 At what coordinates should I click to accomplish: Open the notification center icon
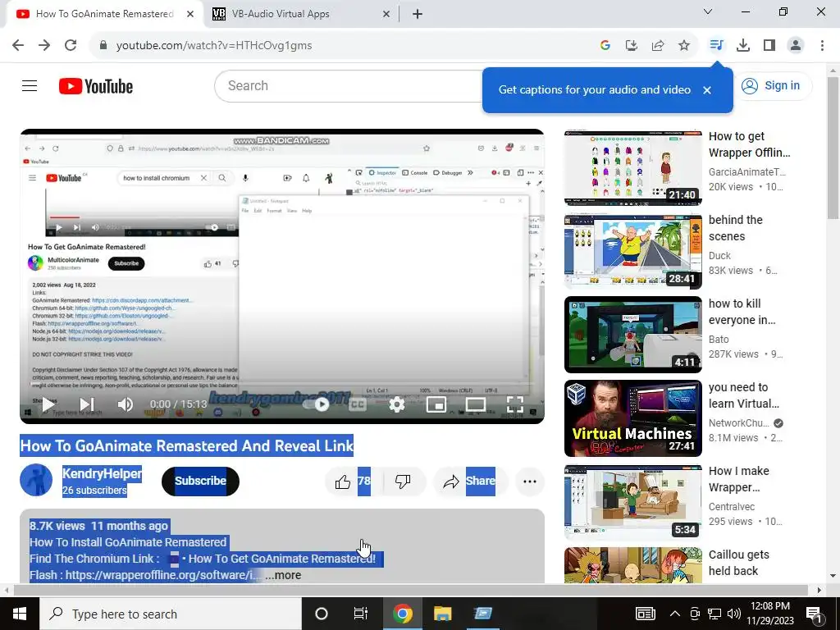(815, 614)
